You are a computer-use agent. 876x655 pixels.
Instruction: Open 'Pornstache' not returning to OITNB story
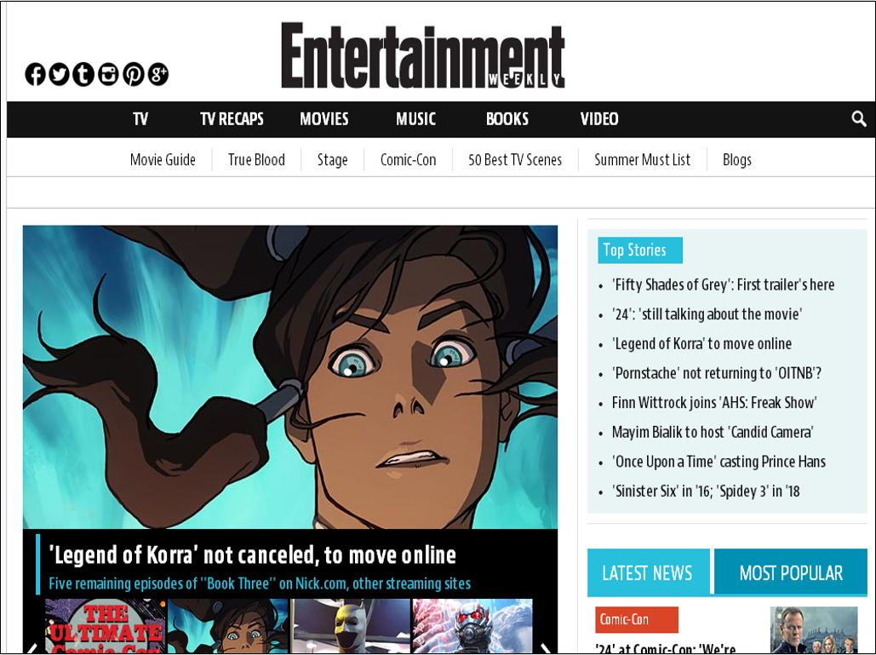[717, 373]
